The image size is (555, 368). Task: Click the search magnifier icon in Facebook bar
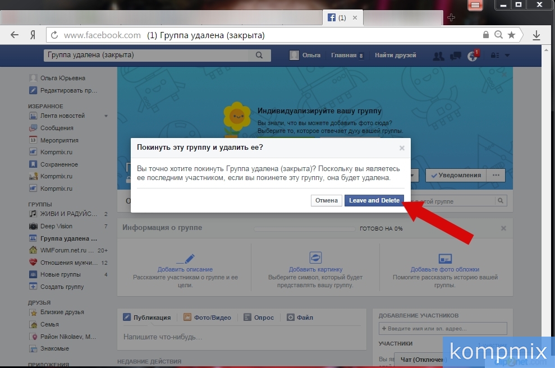pyautogui.click(x=259, y=56)
